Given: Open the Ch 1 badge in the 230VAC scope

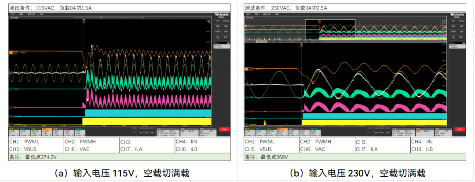Looking at the screenshot, I should coord(250,131).
